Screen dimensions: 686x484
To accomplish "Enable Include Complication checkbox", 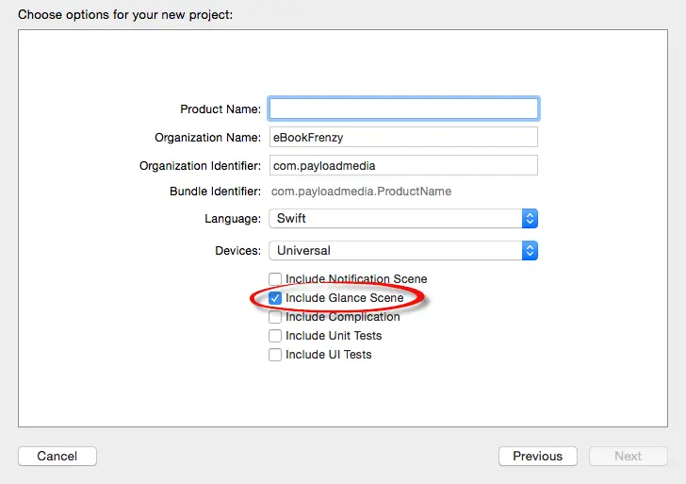I will coord(275,317).
